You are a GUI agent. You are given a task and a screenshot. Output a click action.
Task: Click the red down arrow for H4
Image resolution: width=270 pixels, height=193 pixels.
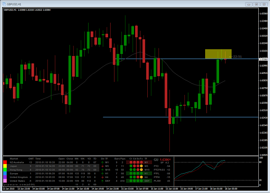pyautogui.click(x=103, y=177)
